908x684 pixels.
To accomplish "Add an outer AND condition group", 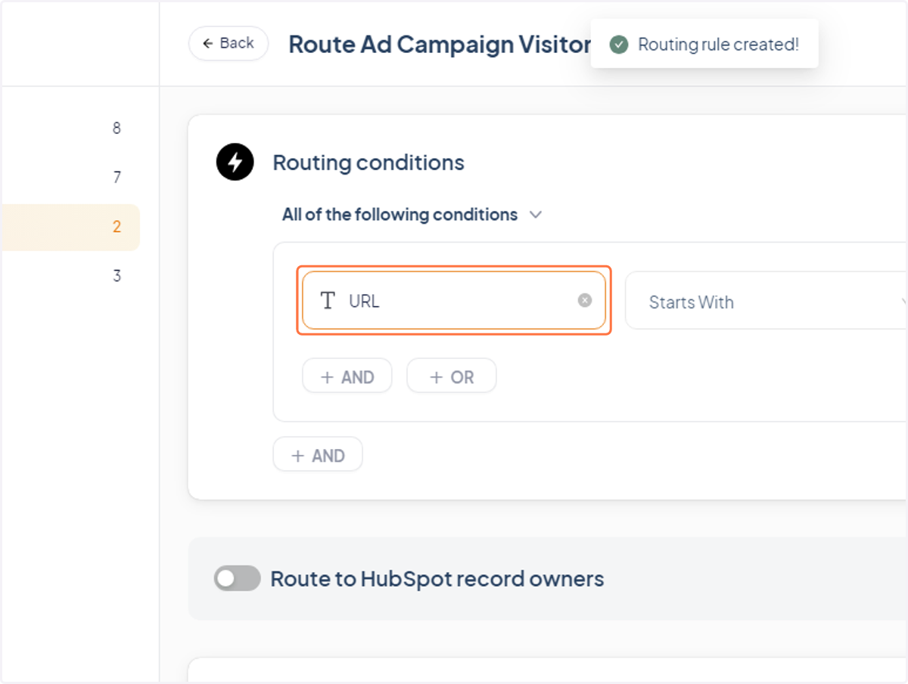I will (x=318, y=454).
